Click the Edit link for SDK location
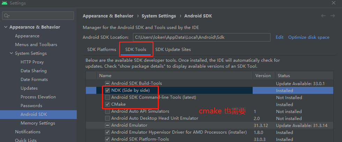342x142 pixels. (280, 37)
